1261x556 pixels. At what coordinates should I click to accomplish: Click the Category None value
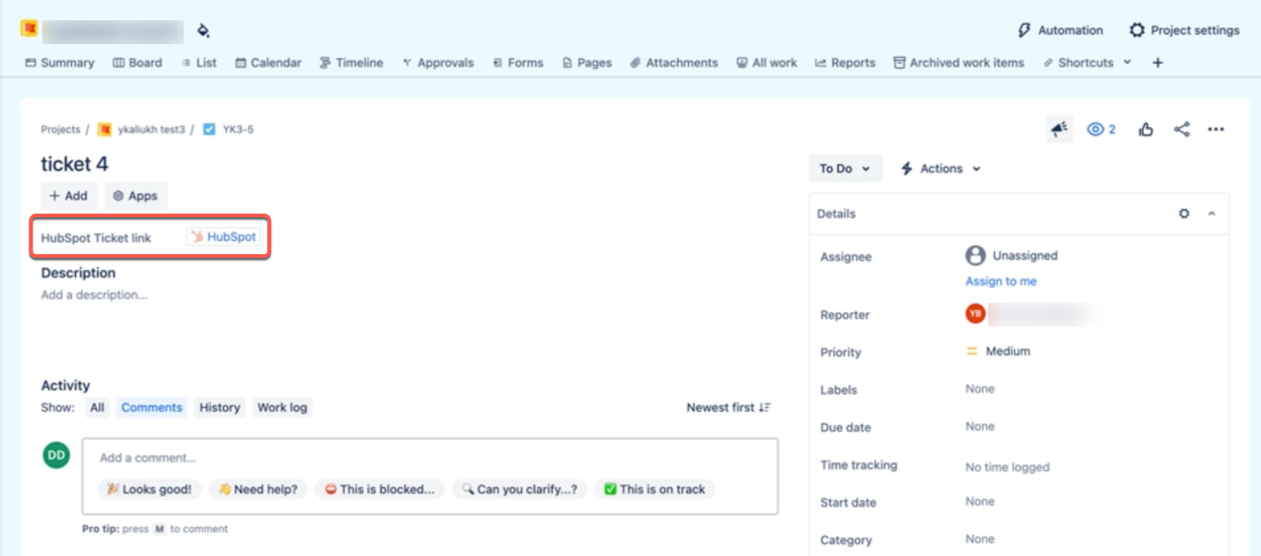click(980, 539)
